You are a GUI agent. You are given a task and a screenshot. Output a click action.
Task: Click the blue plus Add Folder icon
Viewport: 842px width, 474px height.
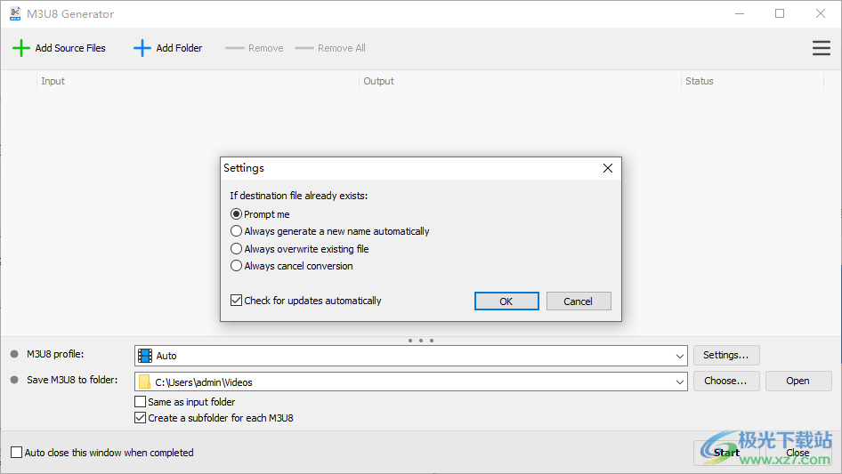point(142,48)
